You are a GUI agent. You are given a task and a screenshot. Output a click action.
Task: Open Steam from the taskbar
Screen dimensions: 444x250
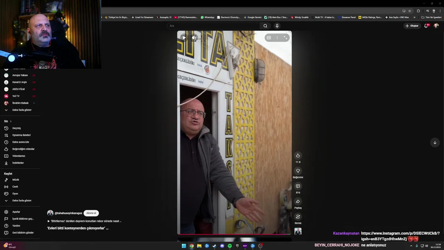pyautogui.click(x=214, y=246)
